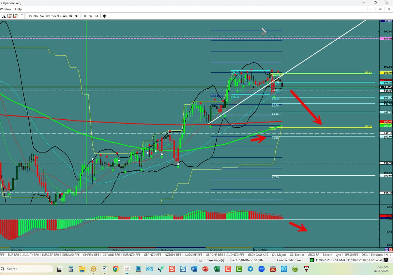
Task: Open Excel from the taskbar
Action: tap(216, 269)
